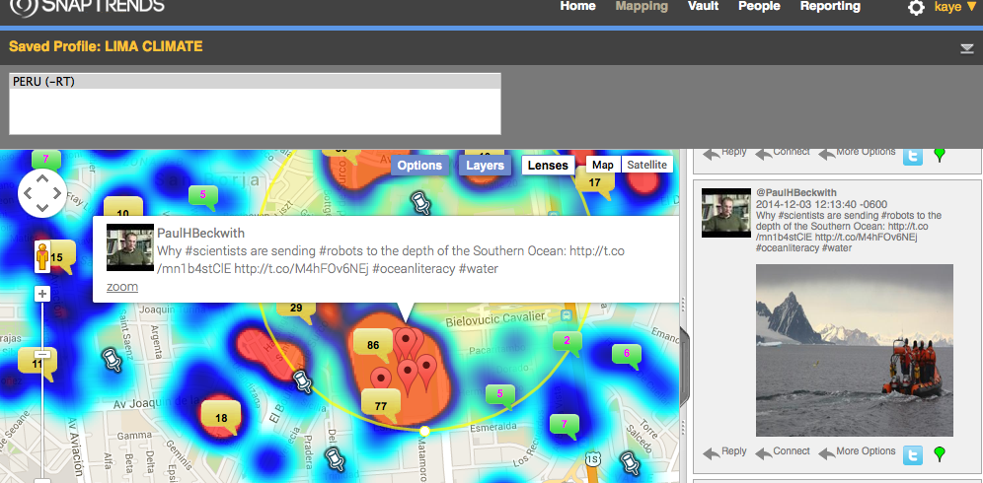Image resolution: width=983 pixels, height=483 pixels.
Task: Open yellow cluster marker 11
Action: tap(37, 364)
